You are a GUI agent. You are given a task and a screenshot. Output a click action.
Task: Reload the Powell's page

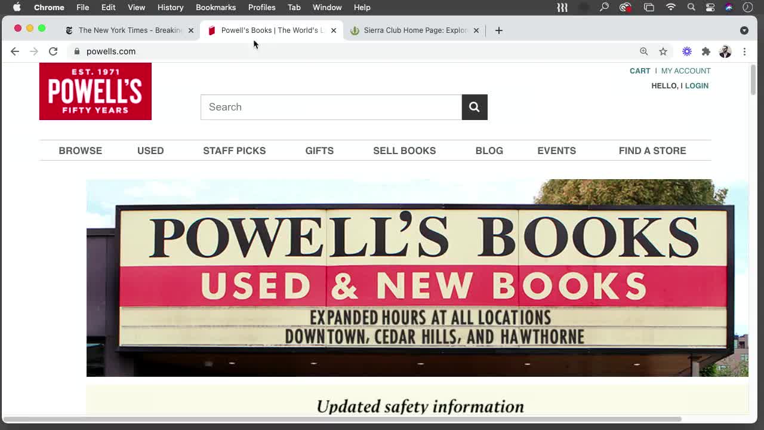pos(53,51)
